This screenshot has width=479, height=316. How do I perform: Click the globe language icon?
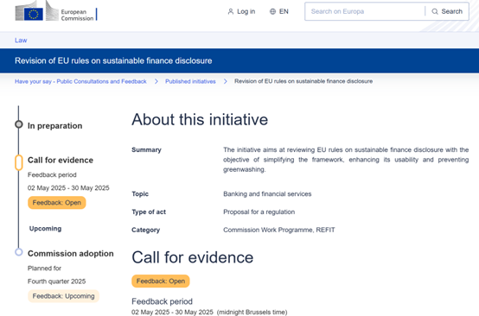tap(272, 11)
